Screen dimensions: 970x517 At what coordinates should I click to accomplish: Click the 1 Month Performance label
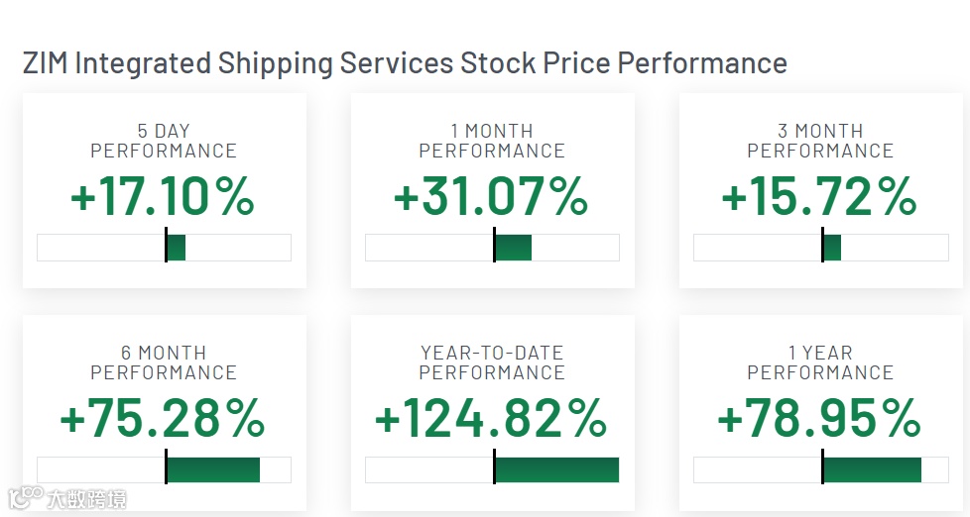tap(492, 141)
